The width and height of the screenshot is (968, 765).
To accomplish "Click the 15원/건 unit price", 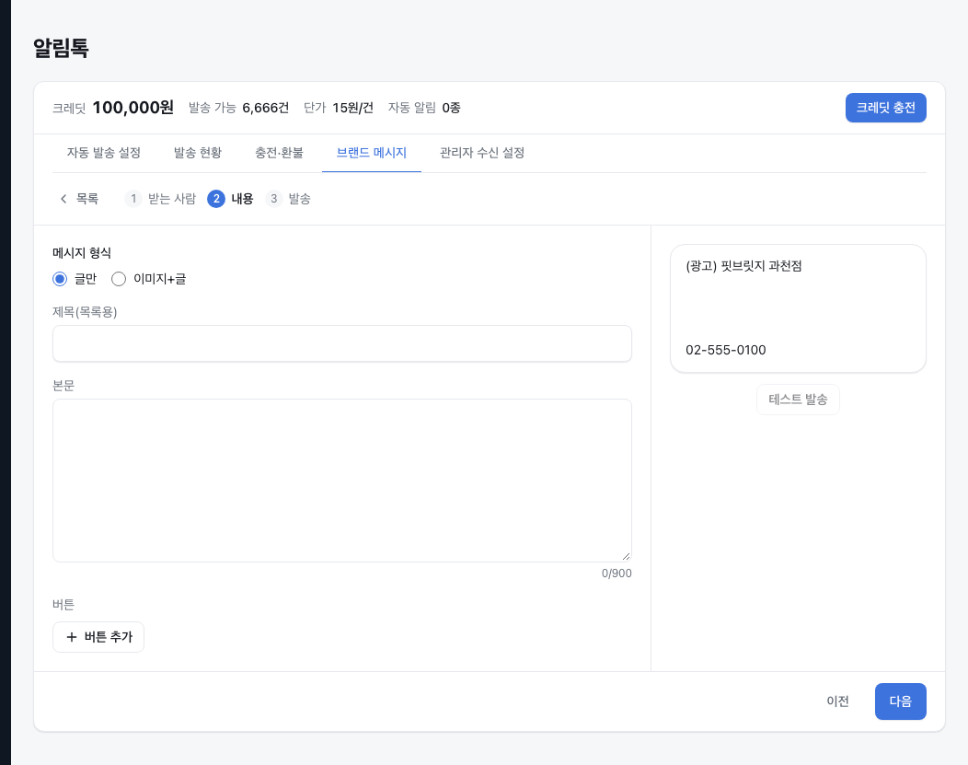I will (353, 108).
